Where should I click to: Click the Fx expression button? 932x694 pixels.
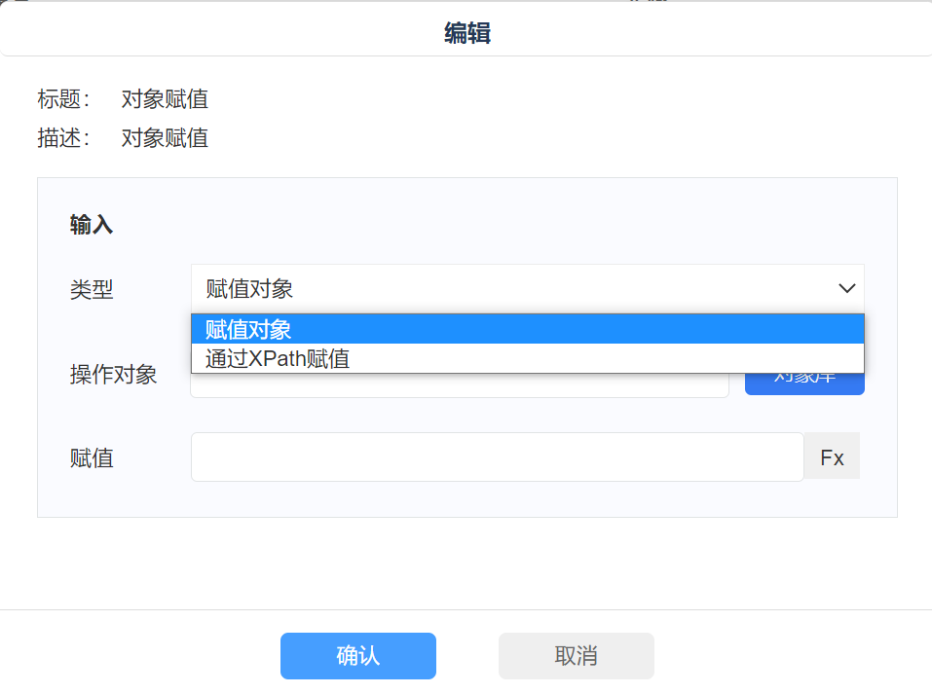coord(832,457)
